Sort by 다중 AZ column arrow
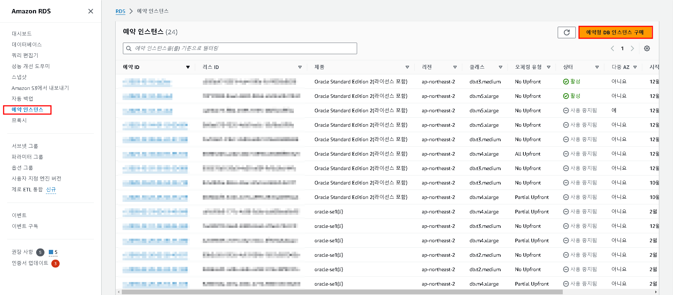 tap(635, 67)
